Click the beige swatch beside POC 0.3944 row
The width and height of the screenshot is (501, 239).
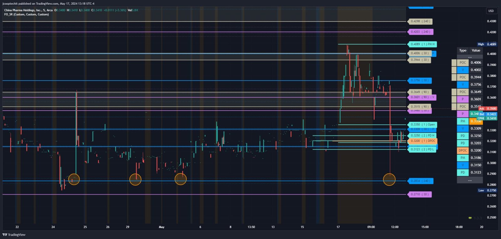[x=454, y=77]
